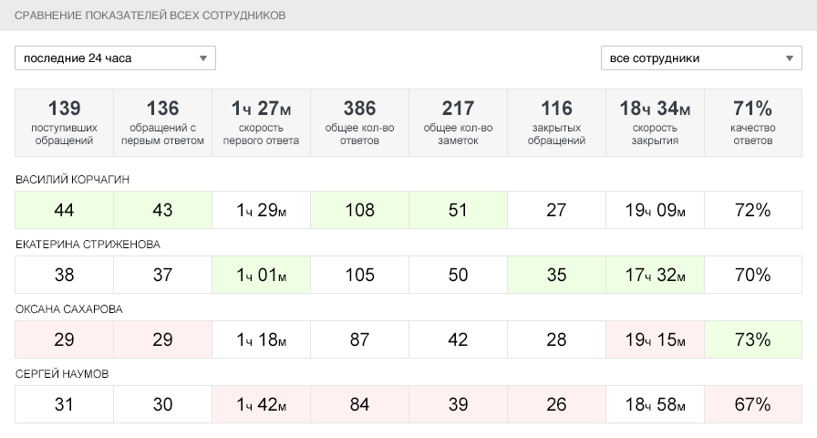Image resolution: width=817 pixels, height=438 pixels.
Task: Click Корчагин's 108 answers cell
Action: point(359,210)
